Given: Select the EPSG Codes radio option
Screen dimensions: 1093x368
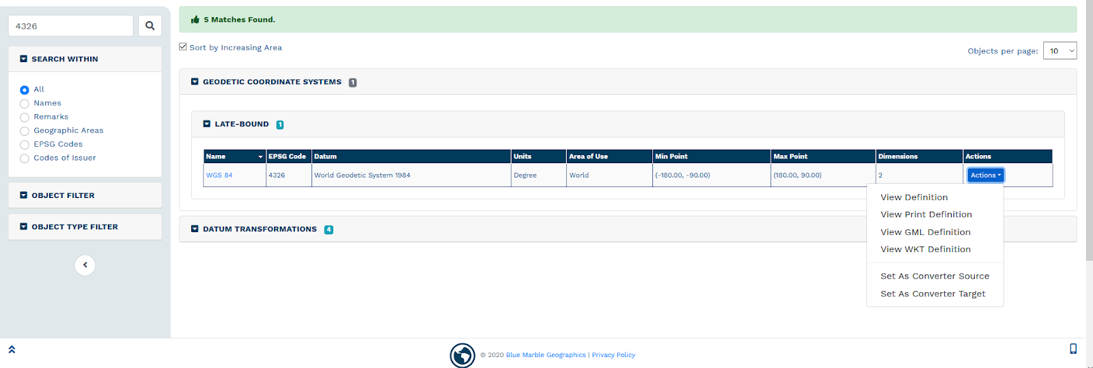Looking at the screenshot, I should [x=25, y=145].
